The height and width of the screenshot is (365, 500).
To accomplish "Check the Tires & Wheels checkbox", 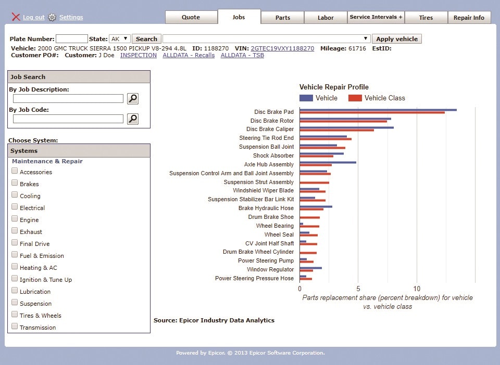I will tap(15, 314).
